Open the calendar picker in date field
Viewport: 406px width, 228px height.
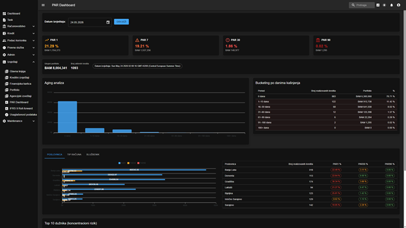[x=108, y=23]
